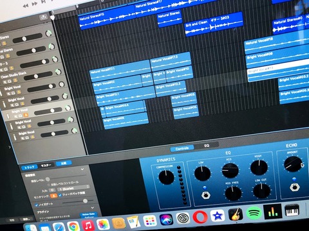Open Photos from the Dock
The width and height of the screenshot is (309, 231).
point(103,225)
